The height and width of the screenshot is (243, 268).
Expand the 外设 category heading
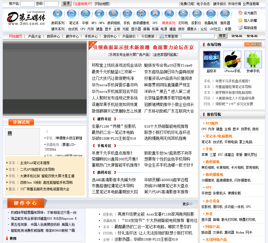tap(209, 214)
